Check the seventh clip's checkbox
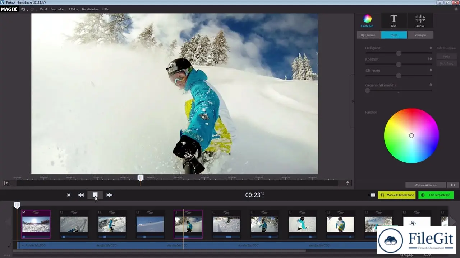This screenshot has width=460, height=258. coord(252,212)
